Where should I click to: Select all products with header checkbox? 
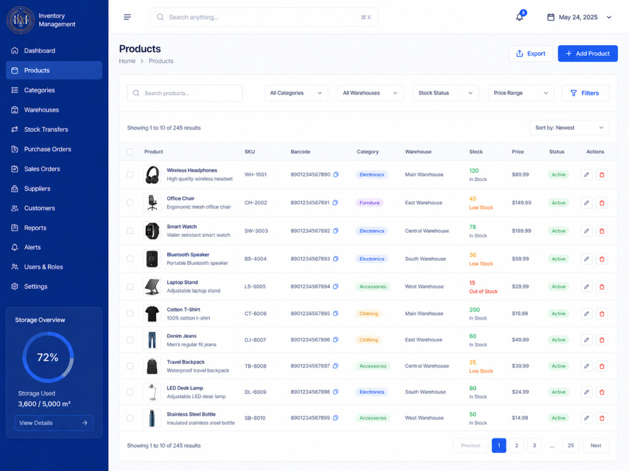pos(130,152)
